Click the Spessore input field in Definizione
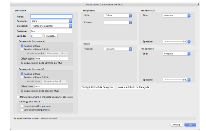This screenshot has width=206, height=131. click(51, 31)
